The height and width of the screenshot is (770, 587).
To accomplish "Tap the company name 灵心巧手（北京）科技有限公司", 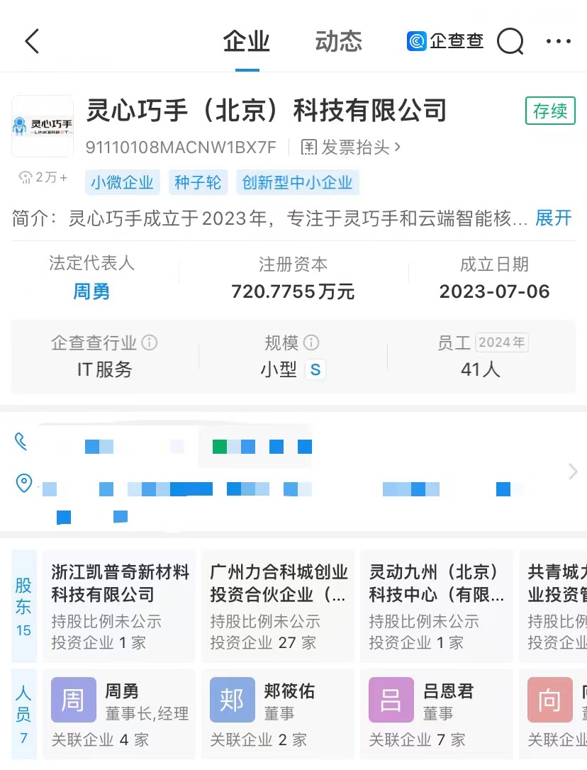I will 267,110.
